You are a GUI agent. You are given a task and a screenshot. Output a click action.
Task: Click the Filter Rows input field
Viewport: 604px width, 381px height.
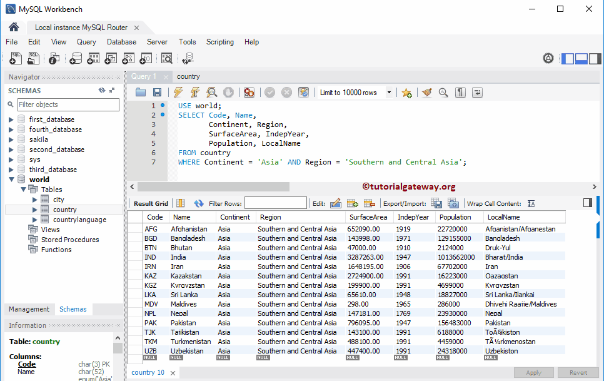coord(275,203)
